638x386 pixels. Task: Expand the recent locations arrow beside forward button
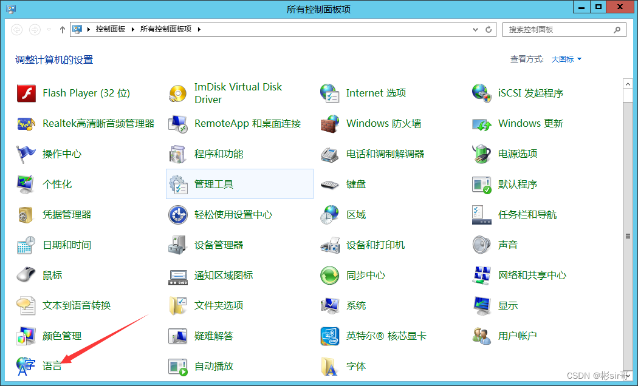49,29
